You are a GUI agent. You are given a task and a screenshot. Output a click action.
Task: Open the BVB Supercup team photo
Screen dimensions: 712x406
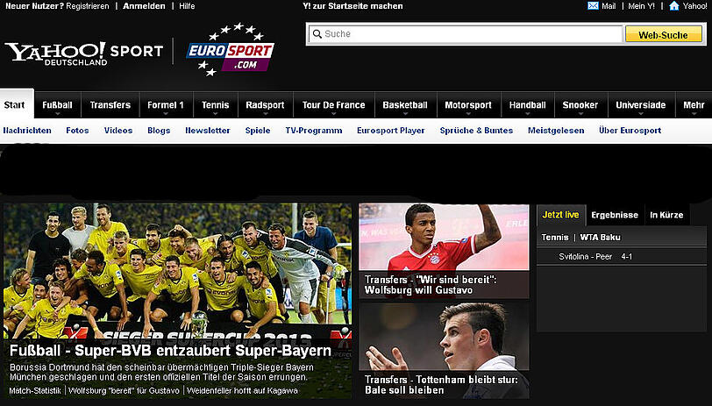177,270
